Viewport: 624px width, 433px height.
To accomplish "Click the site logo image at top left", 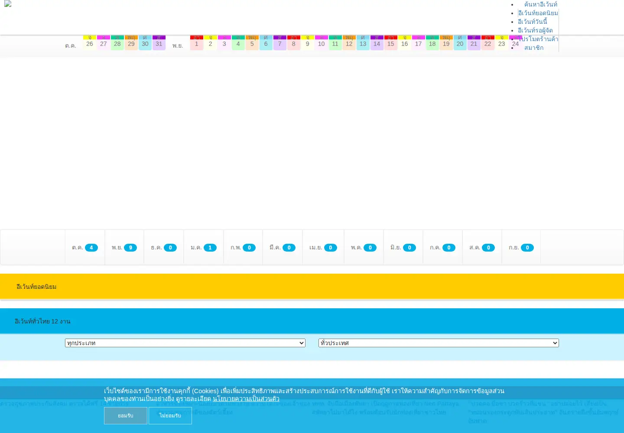I will [x=8, y=3].
